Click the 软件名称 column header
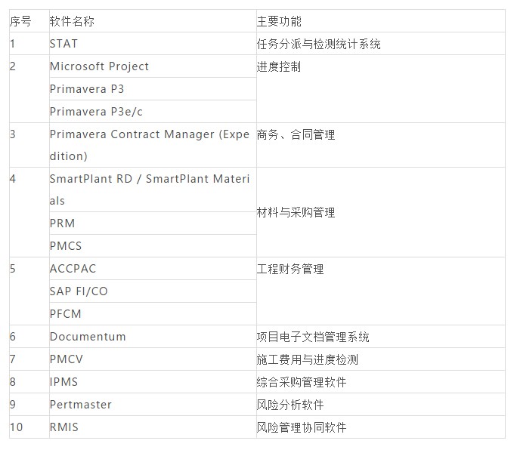The height and width of the screenshot is (453, 514). tap(72, 21)
